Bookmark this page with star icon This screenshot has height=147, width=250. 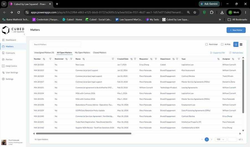click(x=195, y=12)
